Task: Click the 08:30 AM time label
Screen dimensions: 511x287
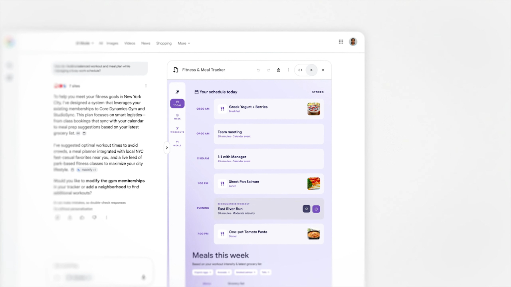Action: [203, 109]
